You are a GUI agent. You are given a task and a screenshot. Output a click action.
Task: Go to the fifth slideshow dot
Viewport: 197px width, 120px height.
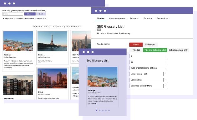(109, 110)
